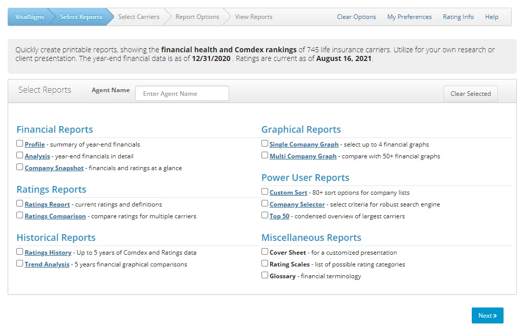The width and height of the screenshot is (524, 328).
Task: Click inside the Agent Name field
Action: tap(182, 93)
